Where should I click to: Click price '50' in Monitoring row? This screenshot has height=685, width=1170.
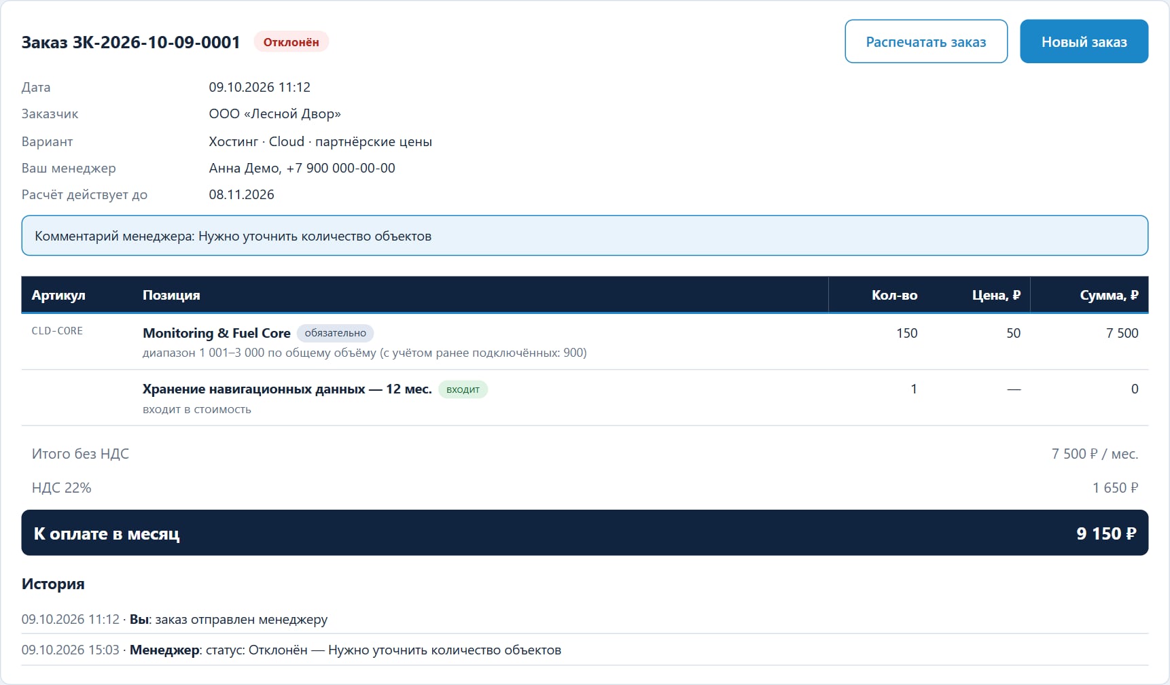pos(1014,333)
